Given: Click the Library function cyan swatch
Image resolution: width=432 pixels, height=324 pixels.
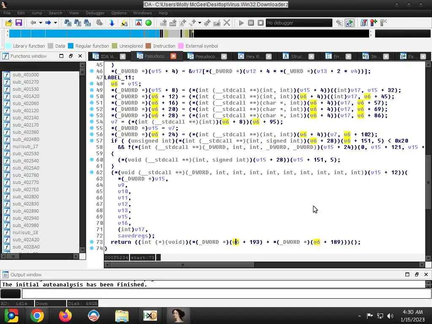Looking at the screenshot, I should (8, 46).
